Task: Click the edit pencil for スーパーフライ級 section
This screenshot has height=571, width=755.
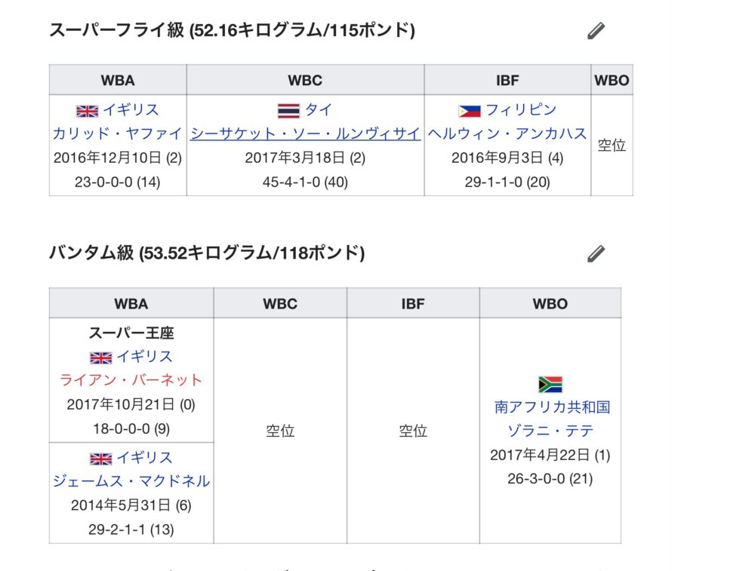Action: point(596,31)
